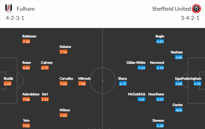Open player Norwood's profile name
The image size is (205, 129).
(157, 63)
